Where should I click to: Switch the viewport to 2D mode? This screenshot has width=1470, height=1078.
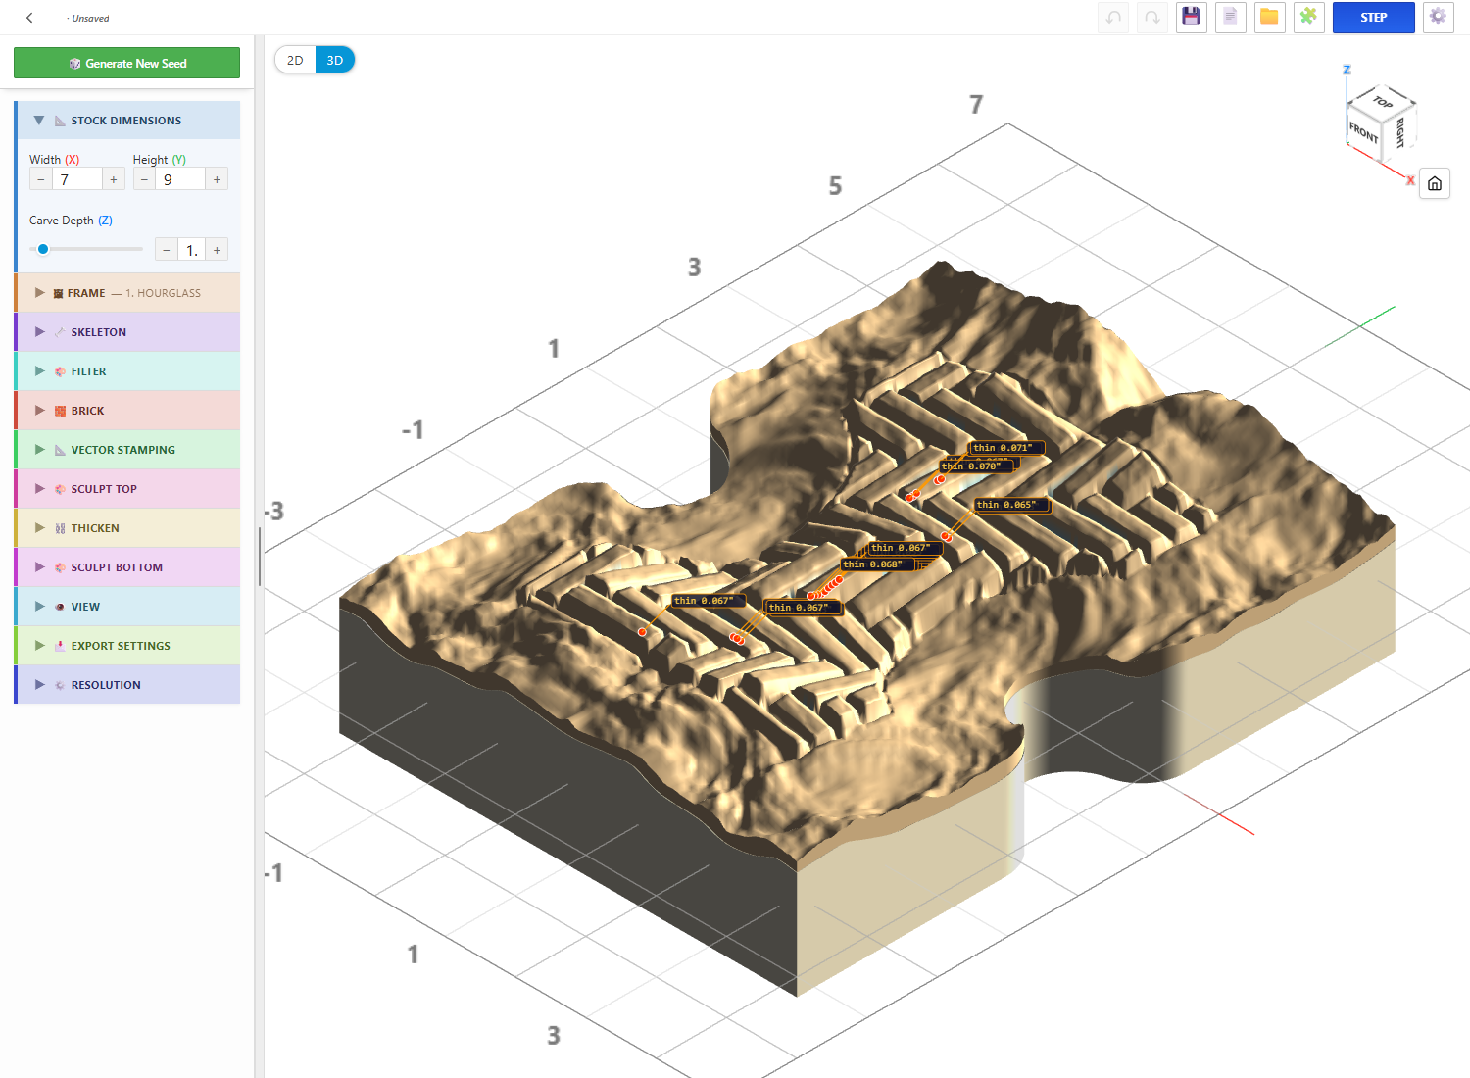pyautogui.click(x=295, y=60)
